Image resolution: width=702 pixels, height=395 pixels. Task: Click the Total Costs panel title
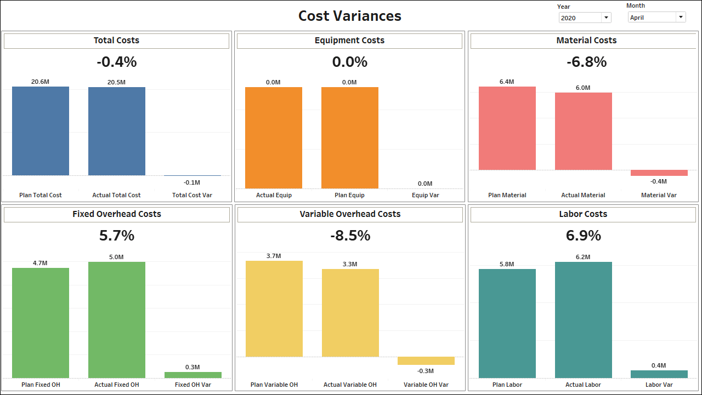(116, 41)
